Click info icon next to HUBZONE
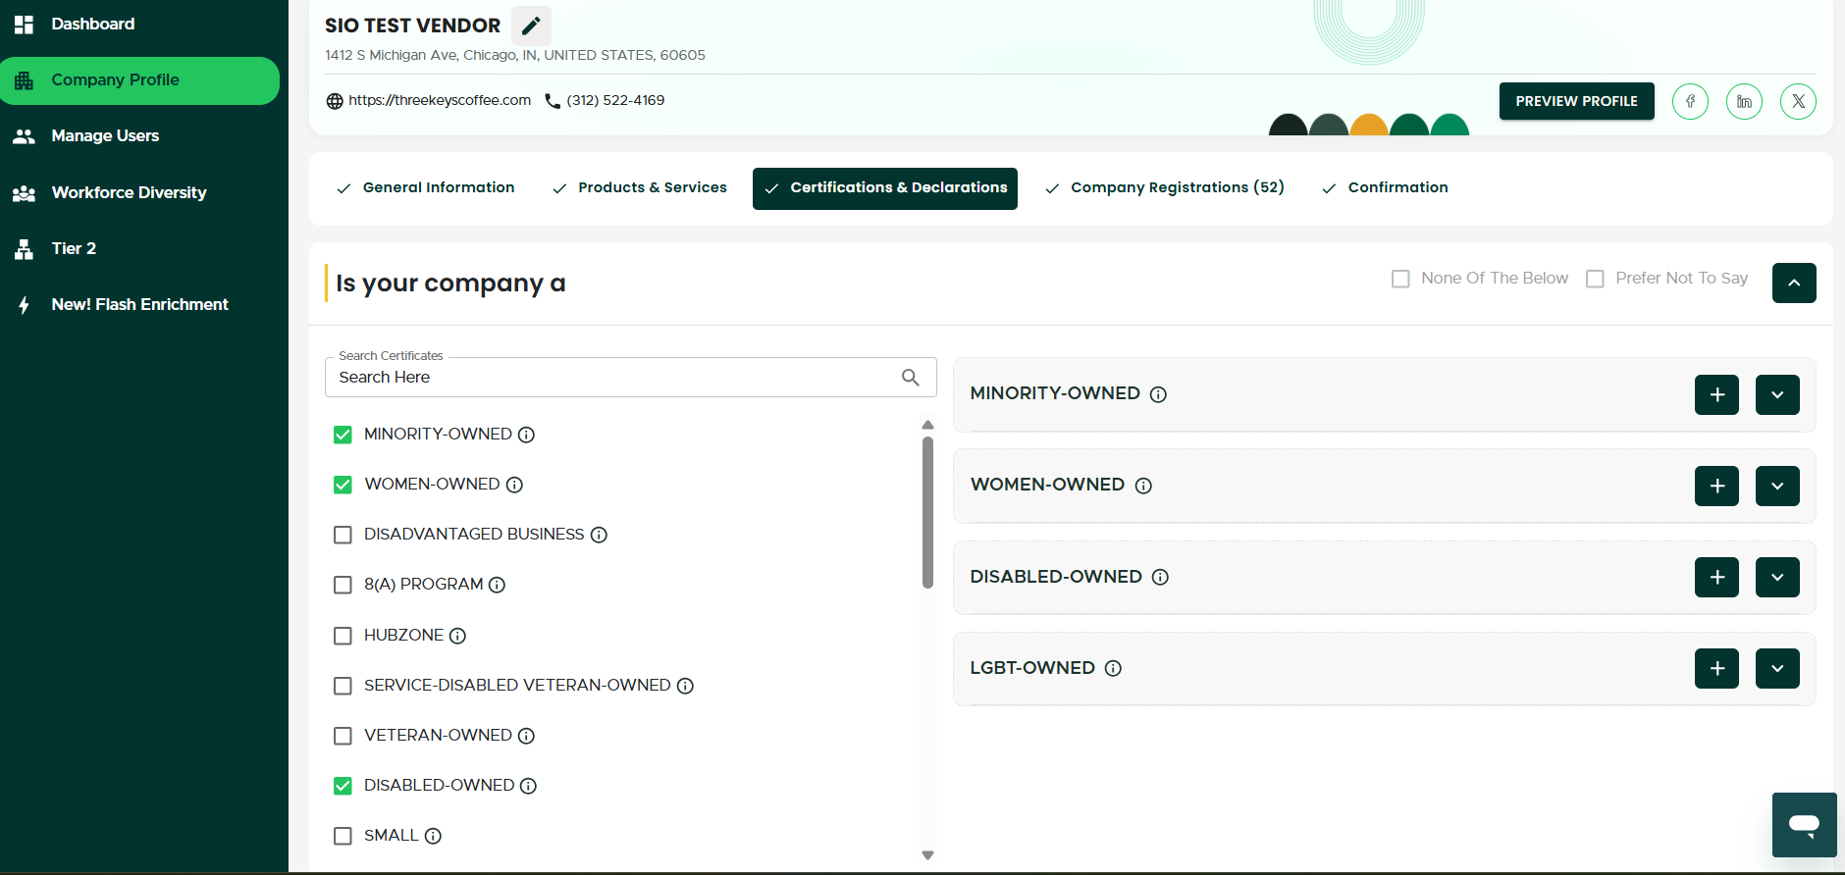Screen dimensions: 1845x875 (457, 636)
